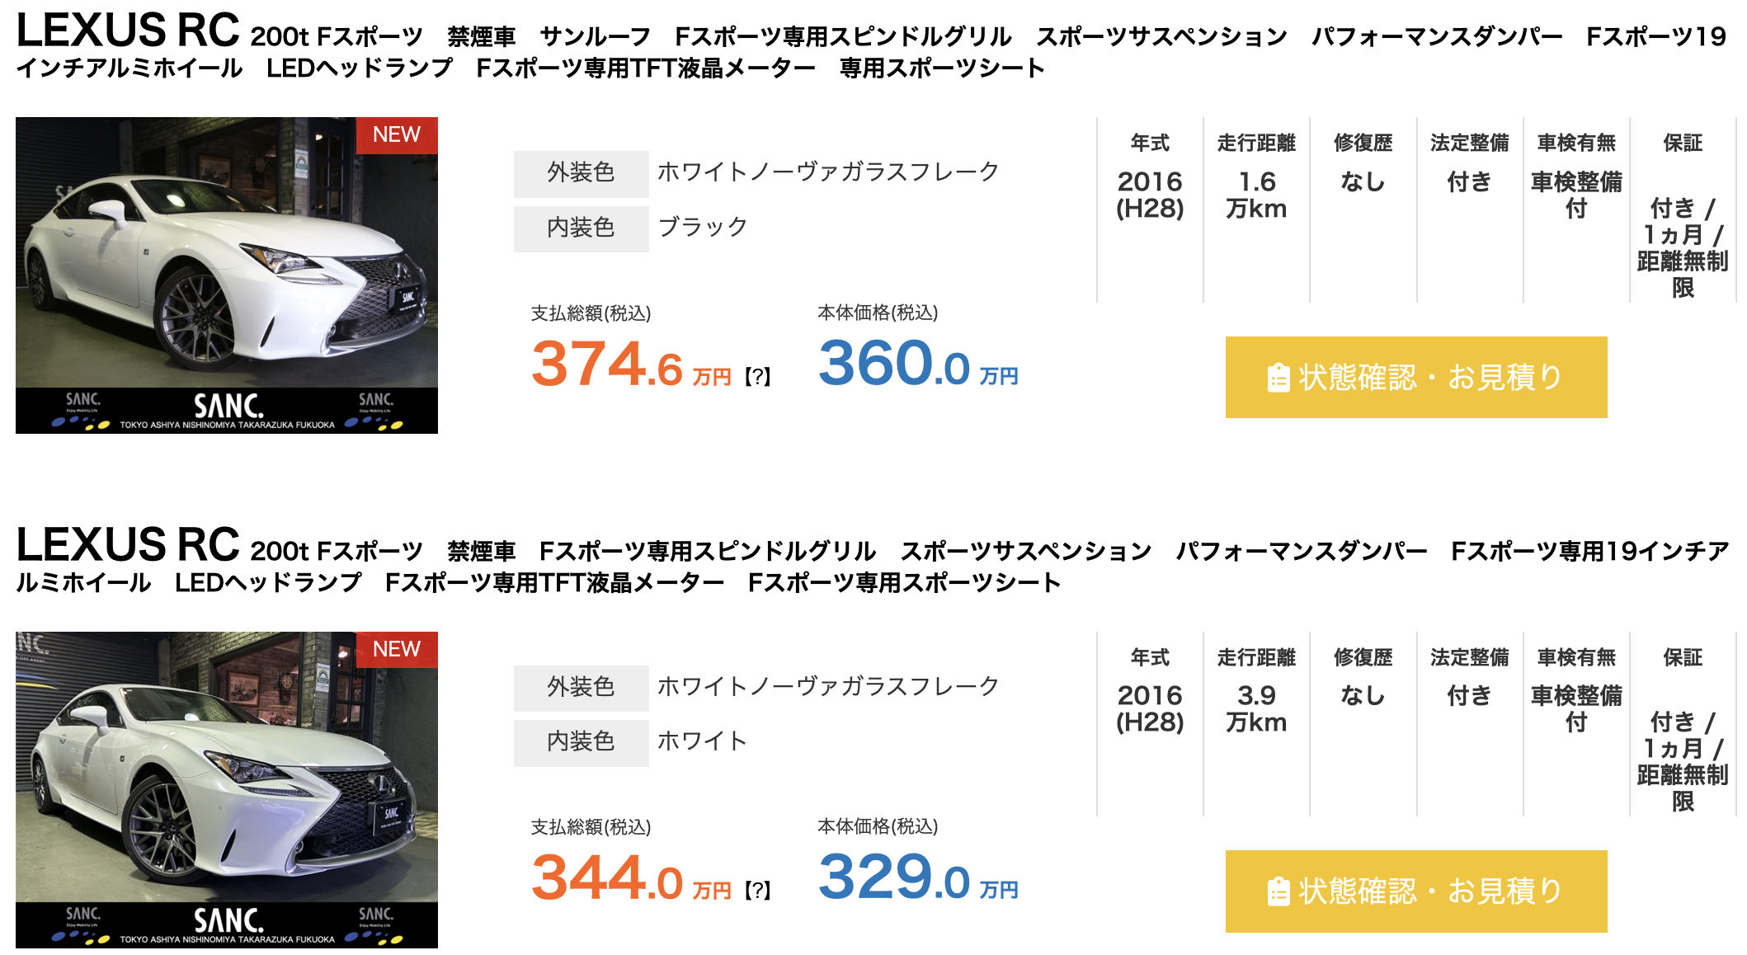
Task: Click the ブラック interior color value
Action: point(703,227)
